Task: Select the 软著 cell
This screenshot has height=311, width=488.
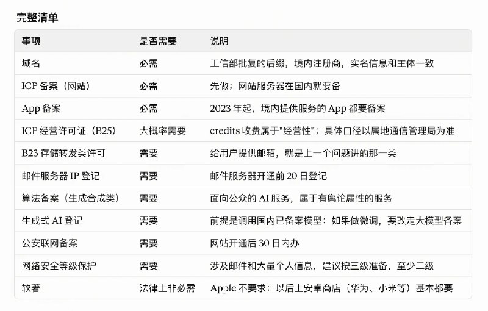Action: pos(31,288)
